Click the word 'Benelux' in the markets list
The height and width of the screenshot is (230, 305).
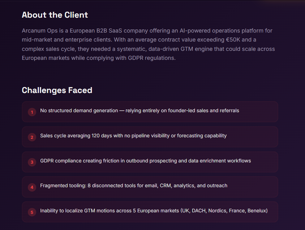pos(258,211)
